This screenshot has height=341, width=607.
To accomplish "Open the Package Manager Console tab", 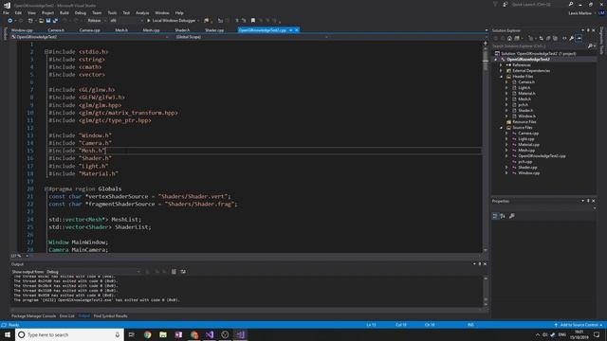I will point(34,316).
